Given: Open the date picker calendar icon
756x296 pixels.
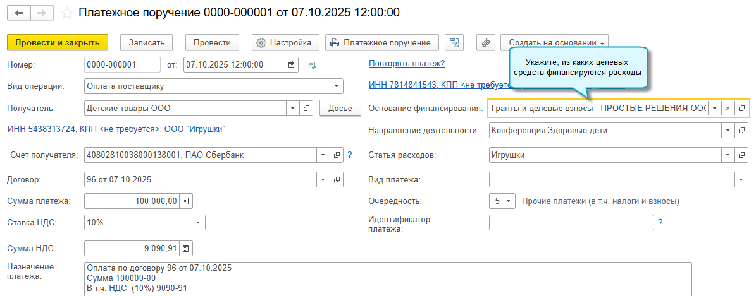Looking at the screenshot, I should coord(291,64).
